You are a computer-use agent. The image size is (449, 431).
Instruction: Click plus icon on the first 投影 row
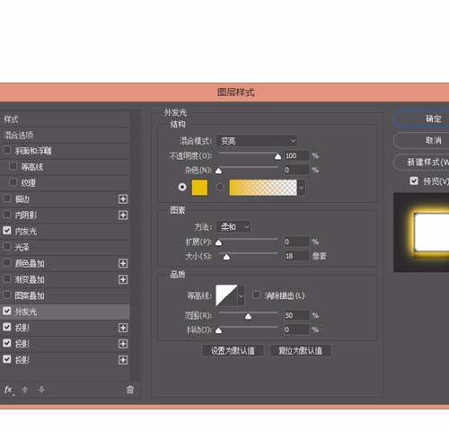[x=123, y=328]
